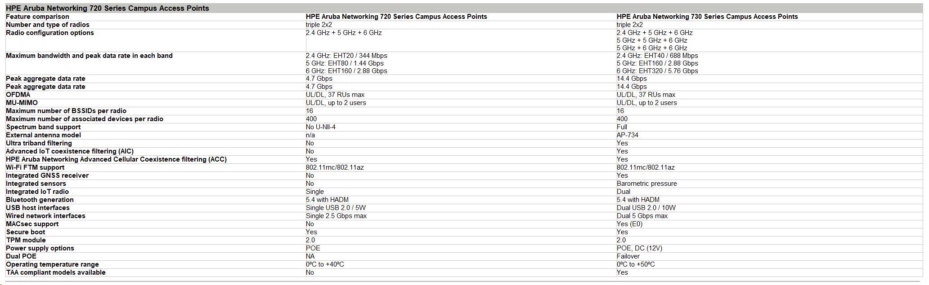Select the 'AP-734' external antenna value

click(627, 135)
